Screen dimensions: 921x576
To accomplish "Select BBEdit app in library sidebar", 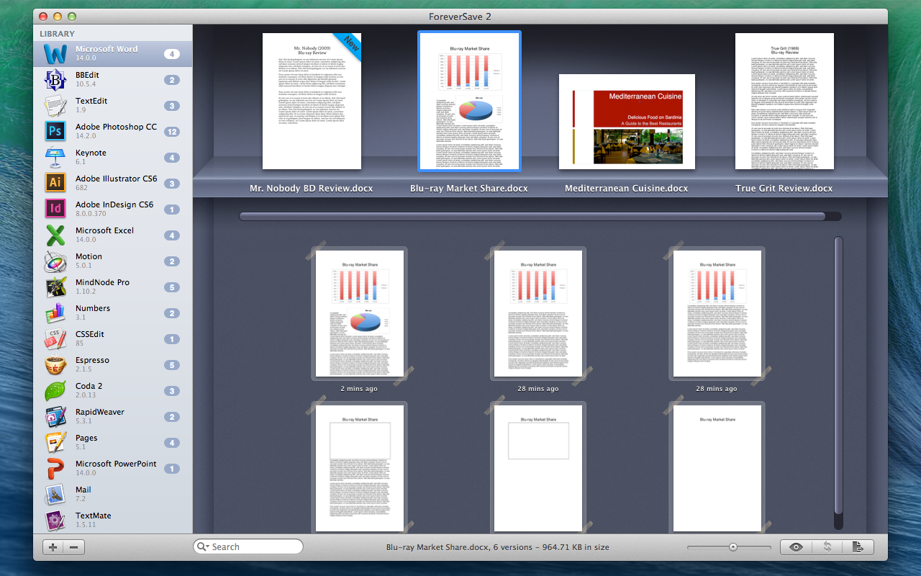I will [113, 80].
